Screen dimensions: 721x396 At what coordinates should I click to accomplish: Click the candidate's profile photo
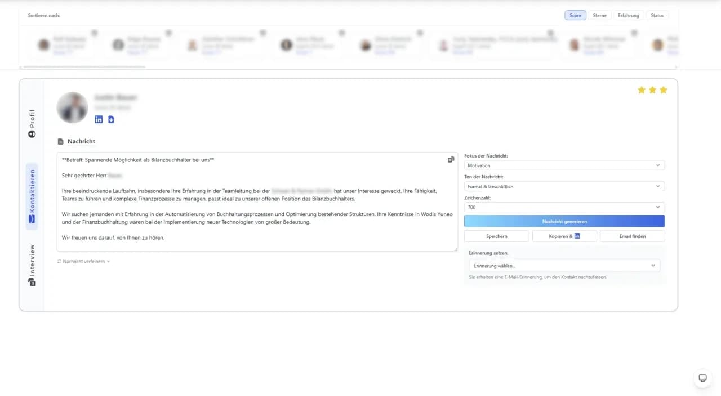click(x=73, y=107)
